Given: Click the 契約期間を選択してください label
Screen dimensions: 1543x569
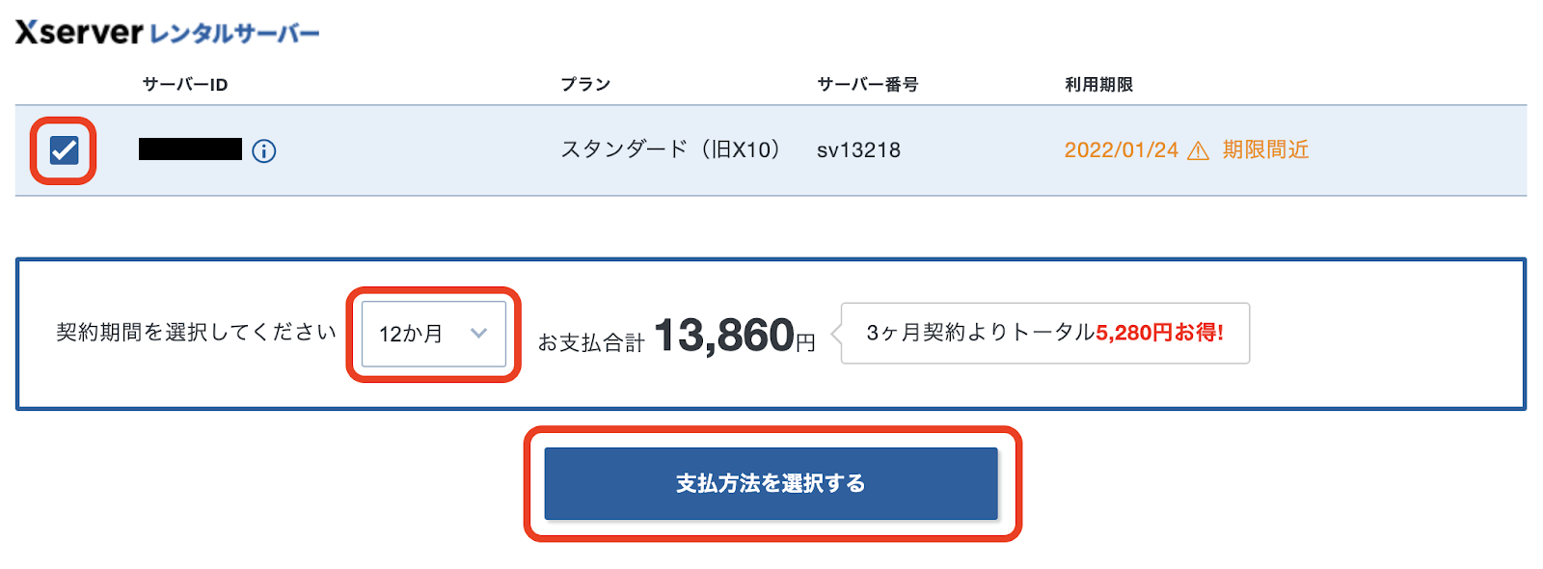Looking at the screenshot, I should (x=196, y=333).
